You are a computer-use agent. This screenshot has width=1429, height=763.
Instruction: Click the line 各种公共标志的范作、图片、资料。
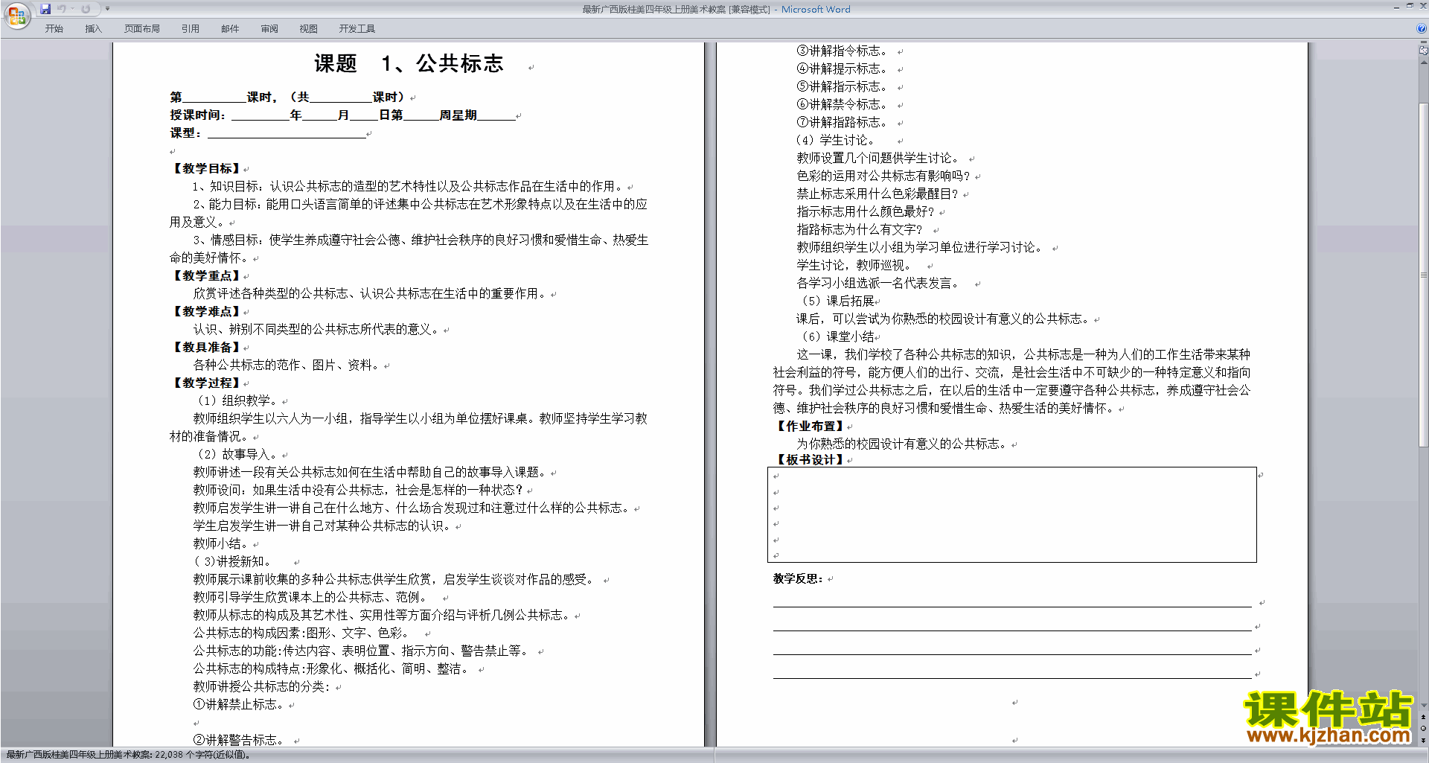[288, 365]
